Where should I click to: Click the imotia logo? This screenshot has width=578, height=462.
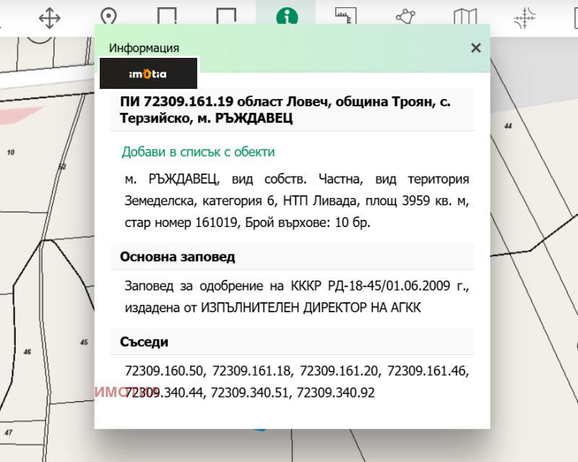point(148,73)
